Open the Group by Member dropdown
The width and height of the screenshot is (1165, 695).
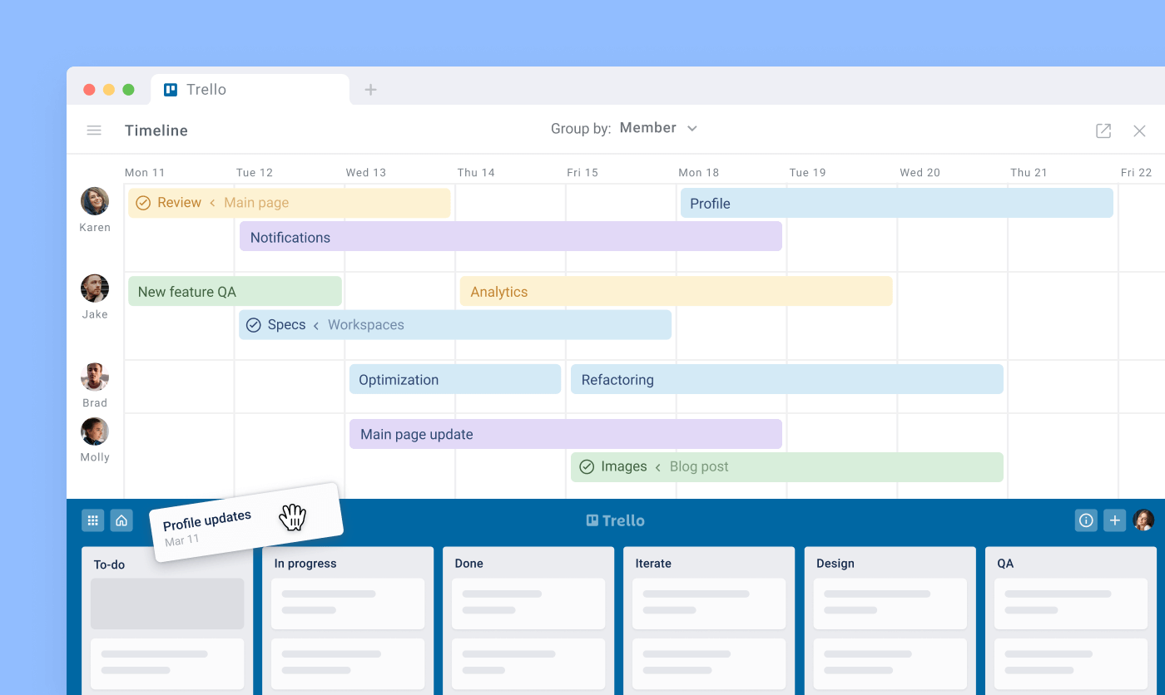click(x=658, y=127)
